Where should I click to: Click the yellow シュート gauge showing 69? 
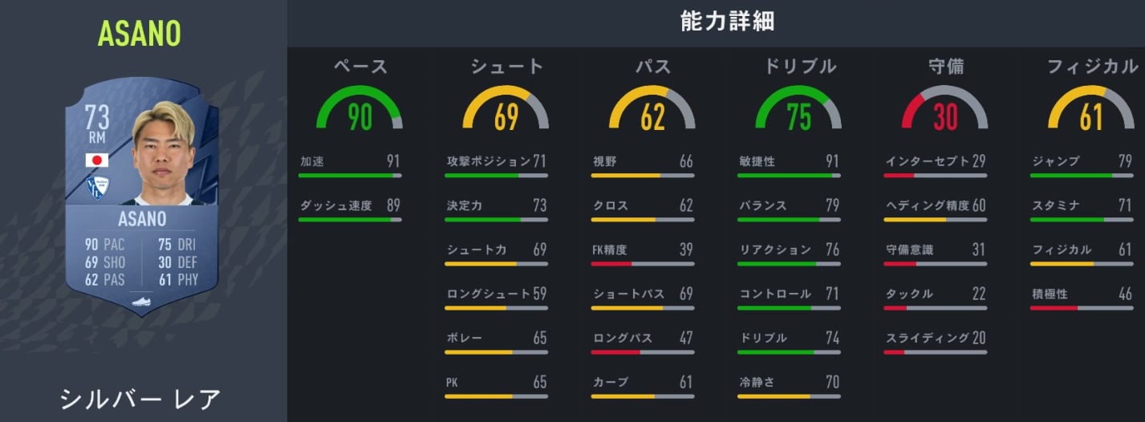pos(506,110)
